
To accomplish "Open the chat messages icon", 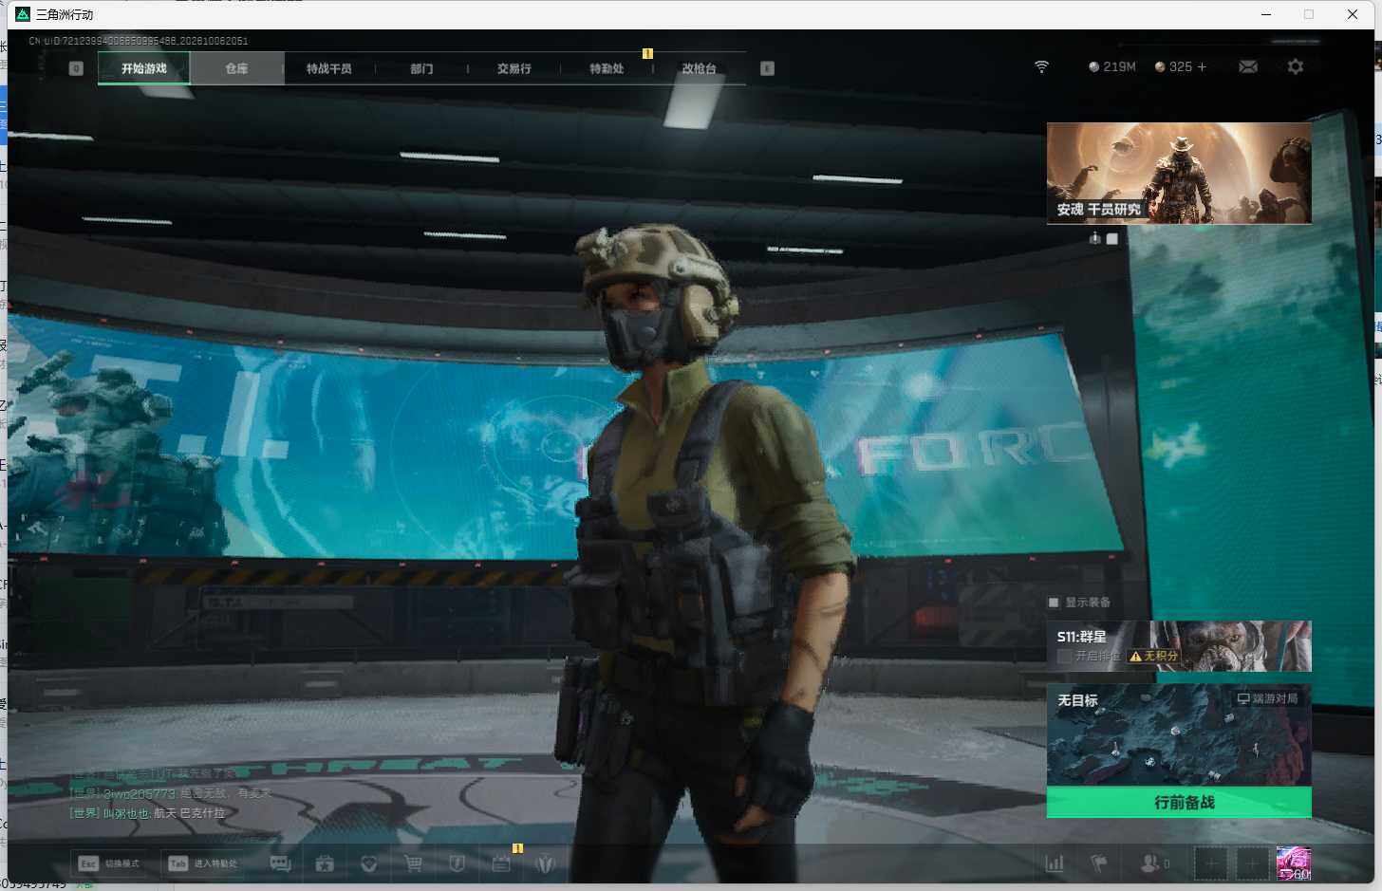I will 280,863.
